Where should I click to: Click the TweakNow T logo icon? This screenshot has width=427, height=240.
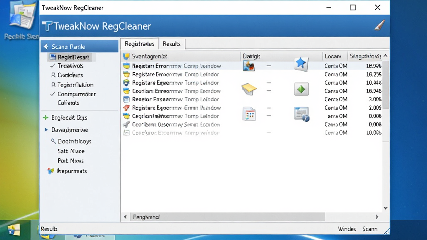pyautogui.click(x=47, y=26)
